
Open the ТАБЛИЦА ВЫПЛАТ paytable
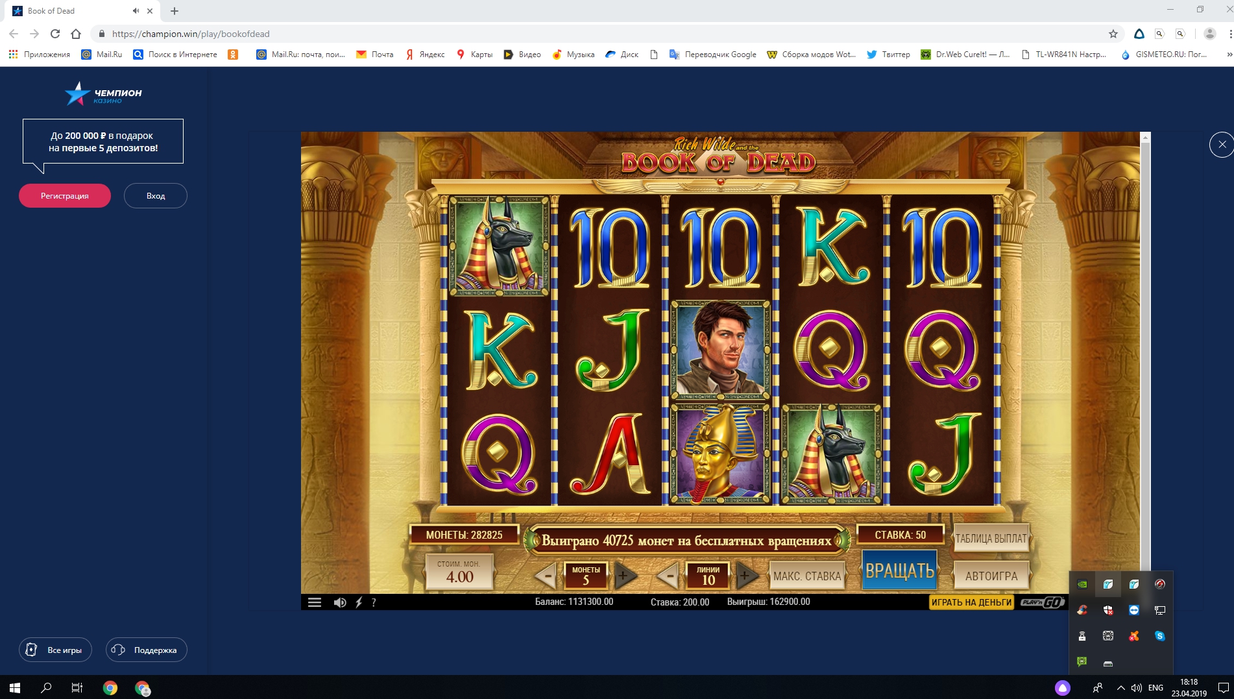(x=991, y=538)
